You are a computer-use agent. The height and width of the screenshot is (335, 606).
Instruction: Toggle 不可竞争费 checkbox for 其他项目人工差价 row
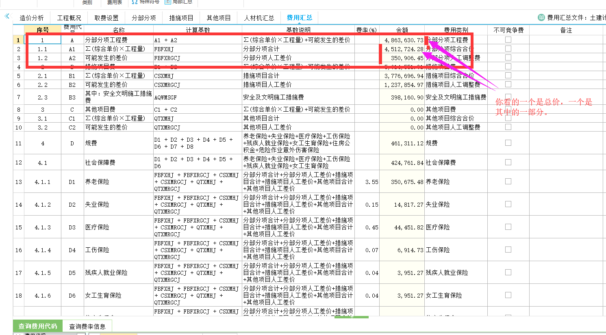(x=508, y=127)
